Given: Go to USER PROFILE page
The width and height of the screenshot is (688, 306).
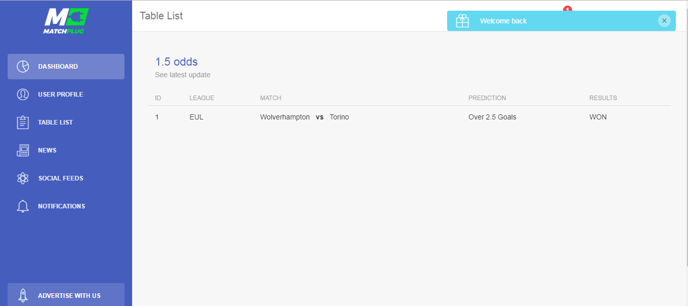Looking at the screenshot, I should 66,95.
